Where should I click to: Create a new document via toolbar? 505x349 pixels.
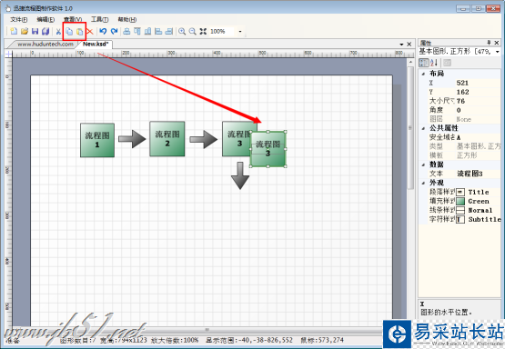tap(14, 31)
